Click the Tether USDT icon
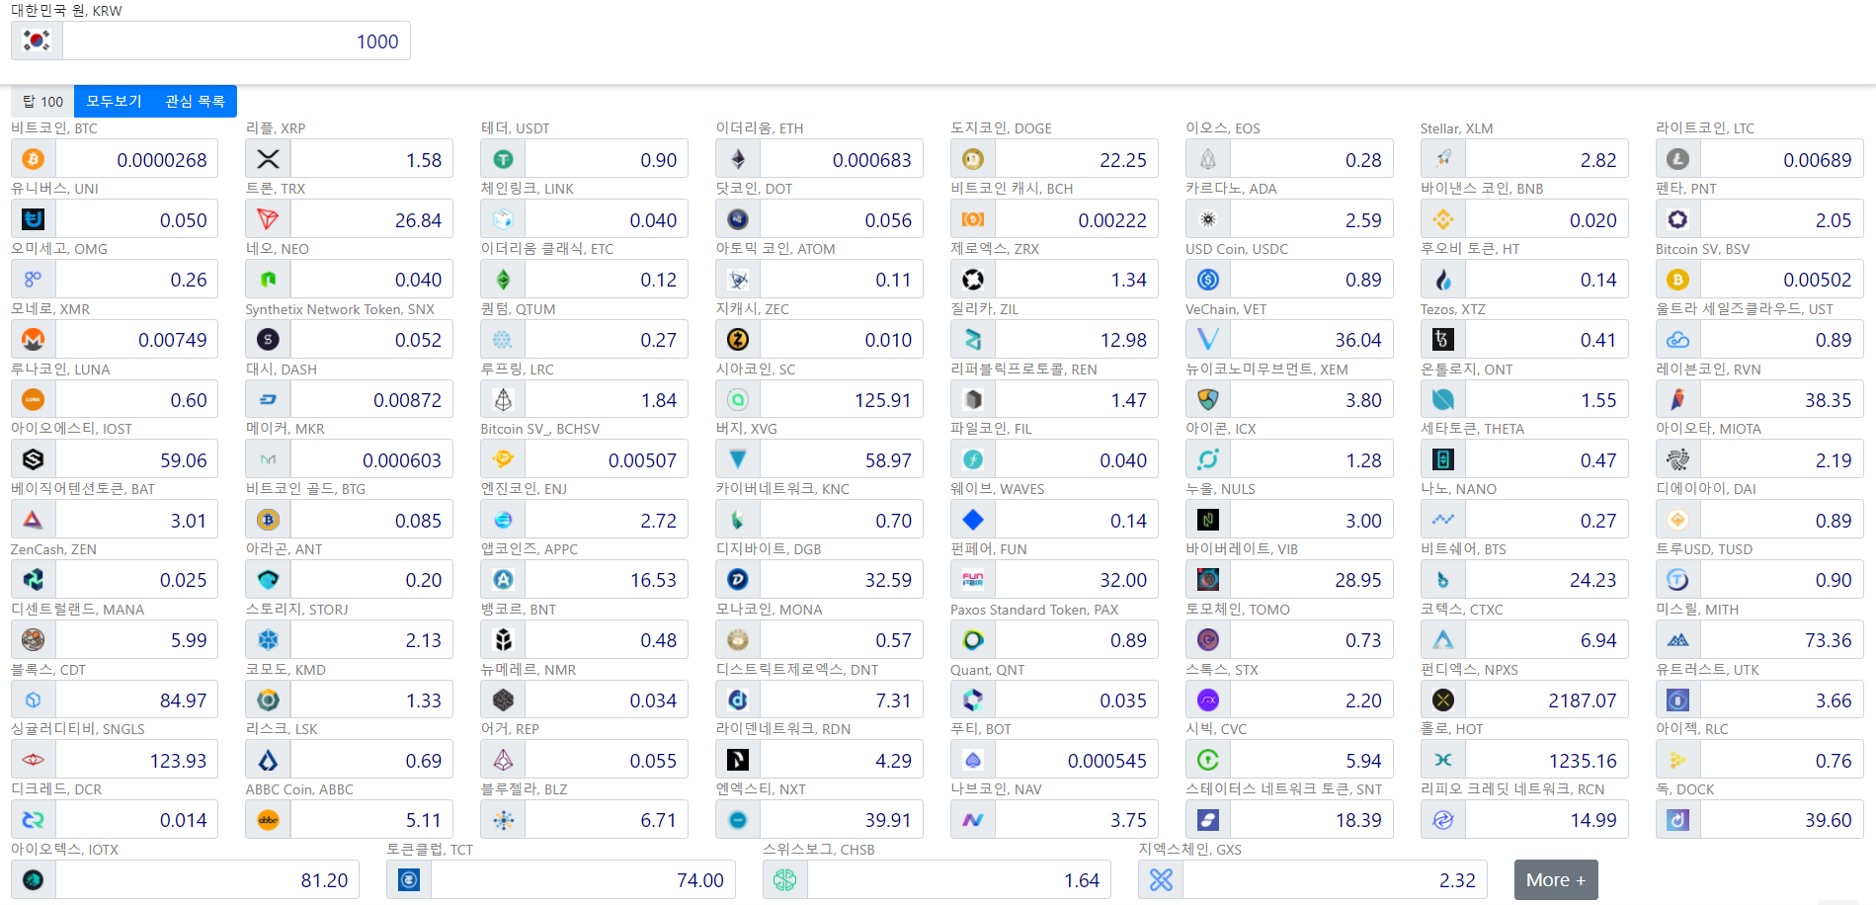The image size is (1876, 905). click(x=503, y=160)
